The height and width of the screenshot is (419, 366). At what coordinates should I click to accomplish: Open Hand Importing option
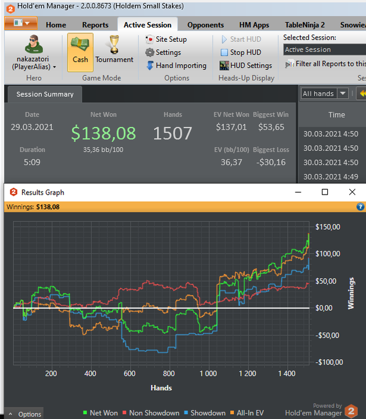pos(176,65)
